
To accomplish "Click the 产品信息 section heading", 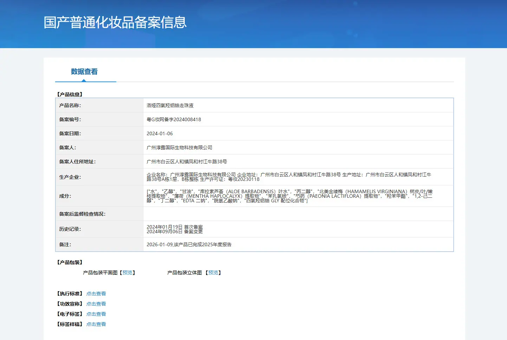I will click(x=70, y=94).
